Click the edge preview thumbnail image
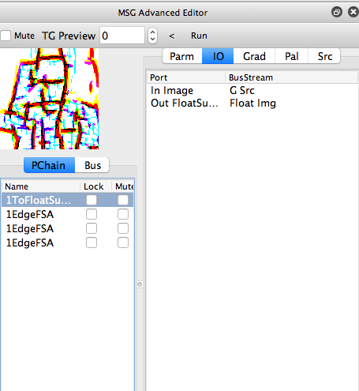359x391 pixels. coord(50,99)
